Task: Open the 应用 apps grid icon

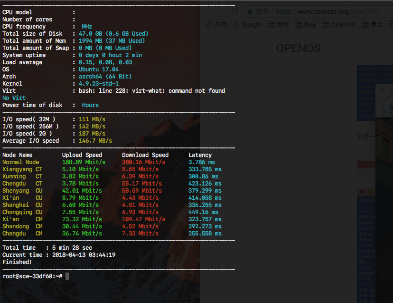Action: click(209, 25)
